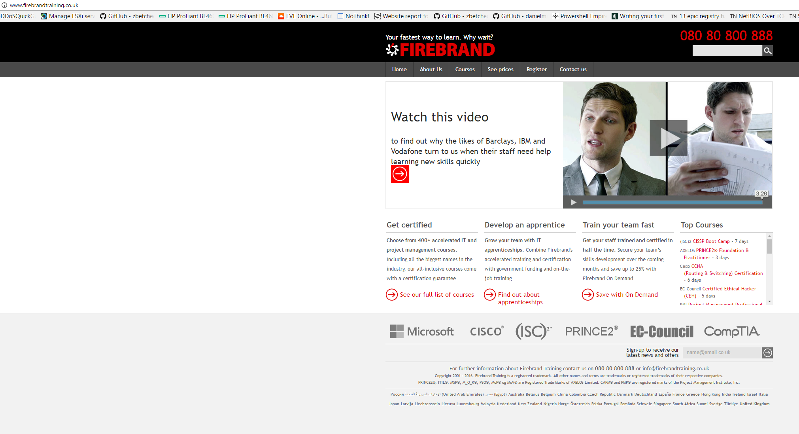The width and height of the screenshot is (799, 434).
Task: Open the Courses menu item
Action: [465, 70]
